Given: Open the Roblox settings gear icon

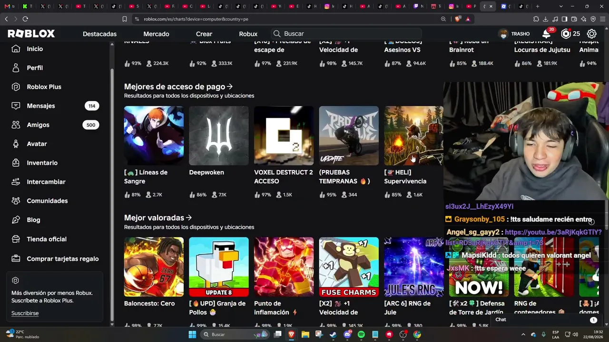Looking at the screenshot, I should pyautogui.click(x=591, y=34).
